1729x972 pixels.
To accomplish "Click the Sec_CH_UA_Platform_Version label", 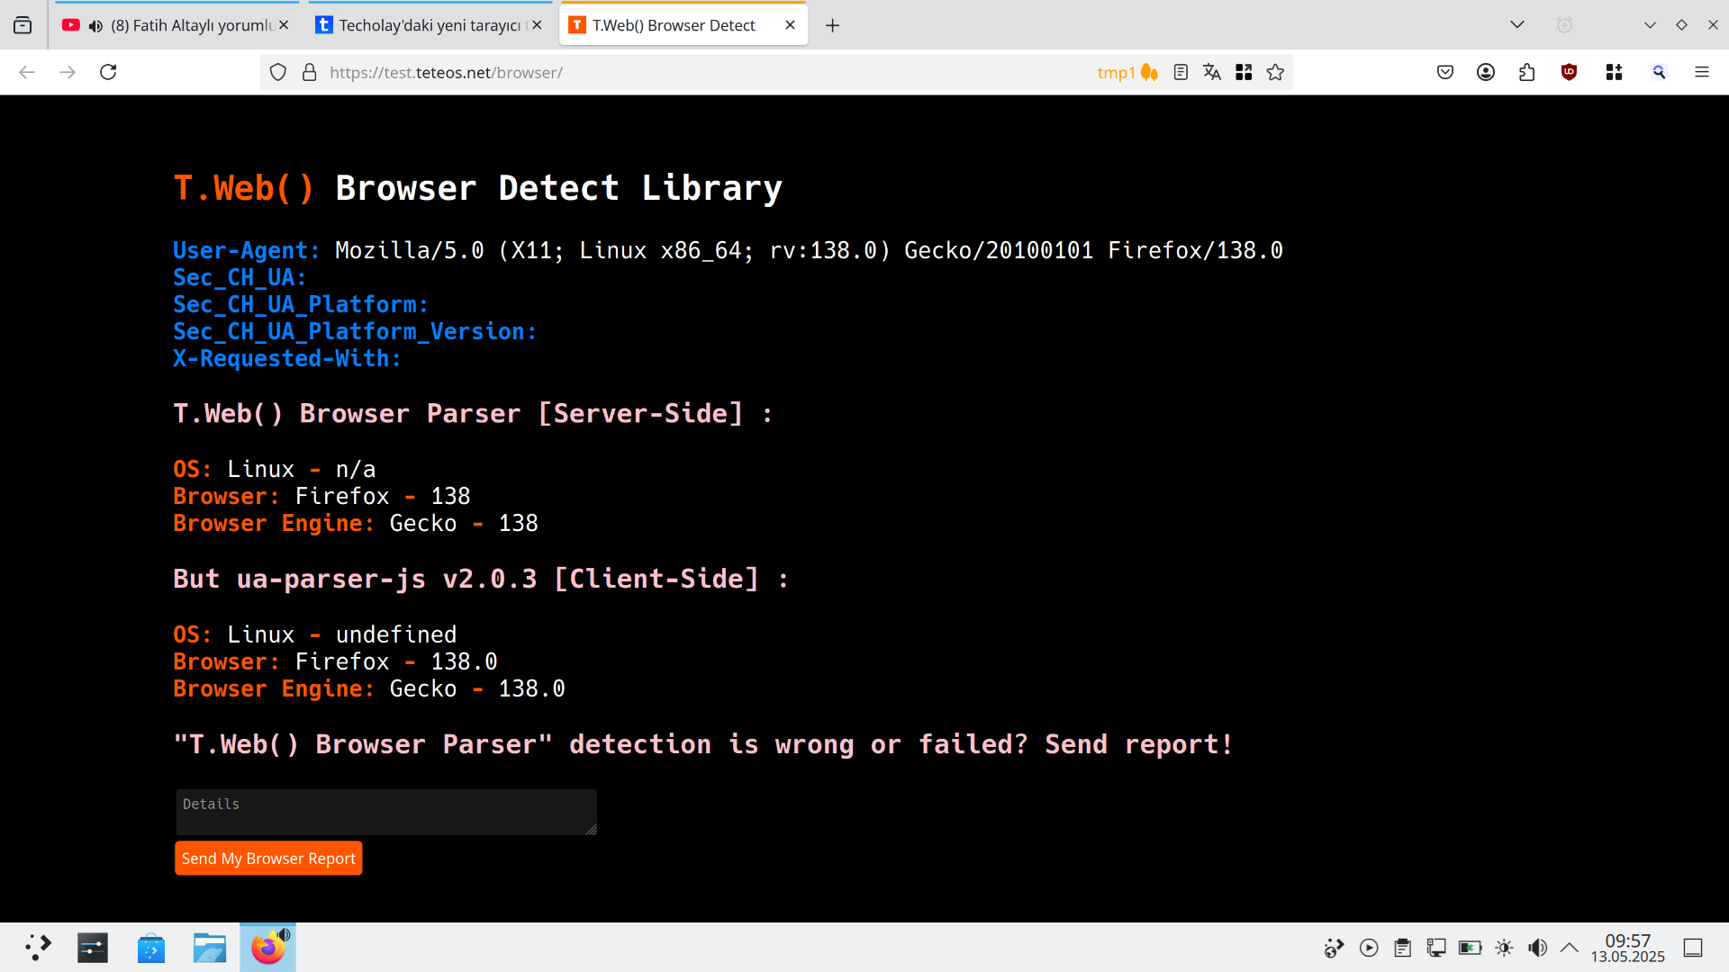I will (355, 331).
